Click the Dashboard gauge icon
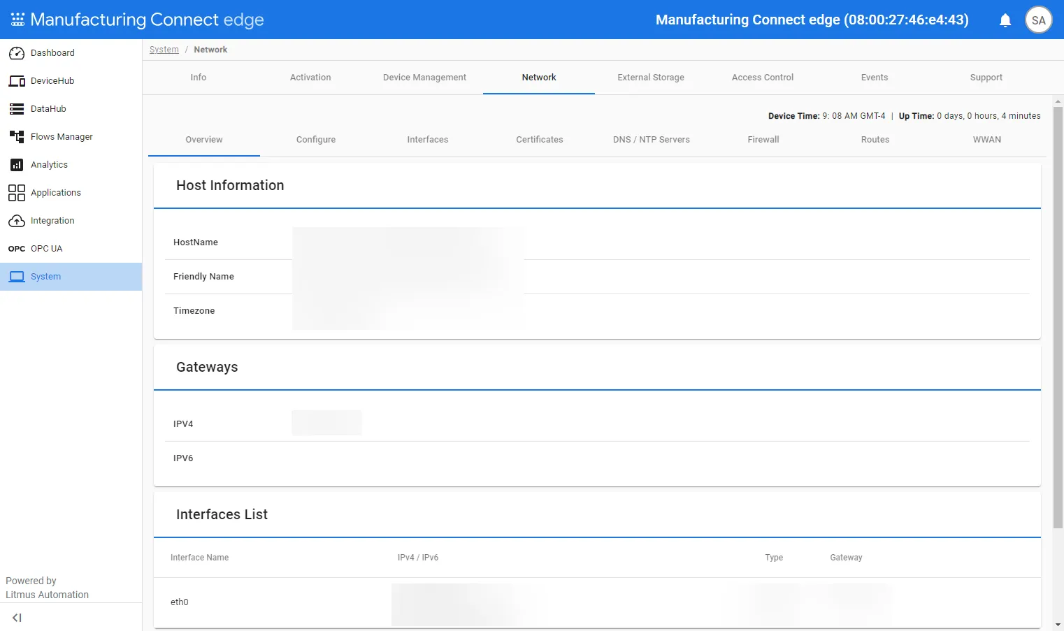 (x=17, y=53)
